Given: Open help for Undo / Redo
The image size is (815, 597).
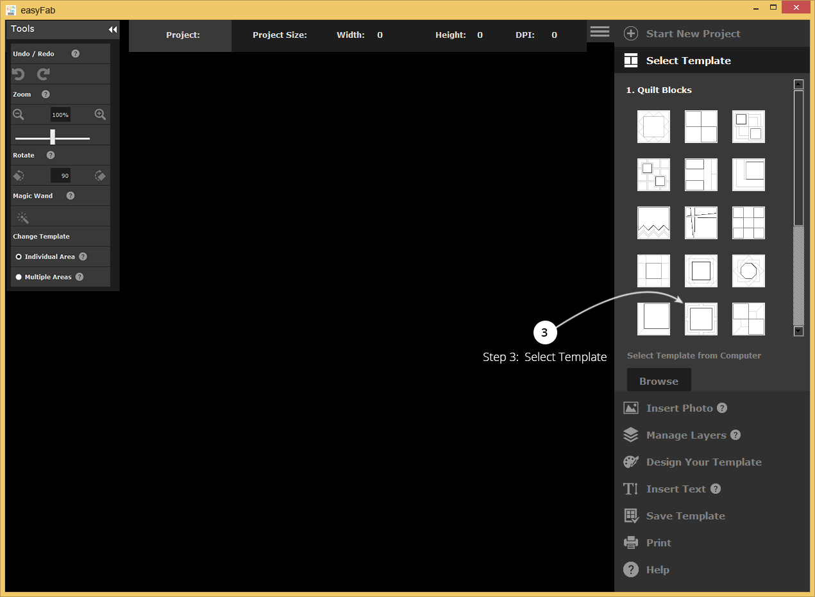Looking at the screenshot, I should tap(76, 54).
